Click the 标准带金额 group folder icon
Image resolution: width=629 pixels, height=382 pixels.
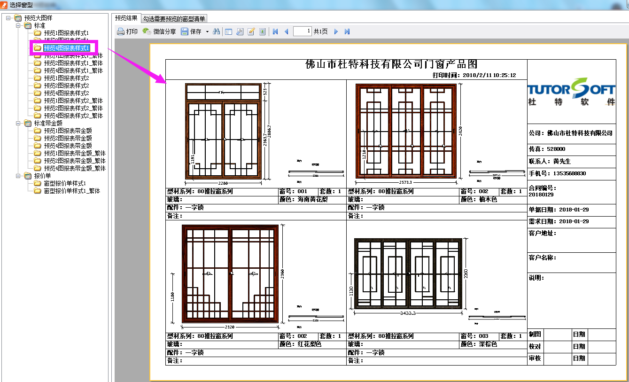tap(28, 123)
